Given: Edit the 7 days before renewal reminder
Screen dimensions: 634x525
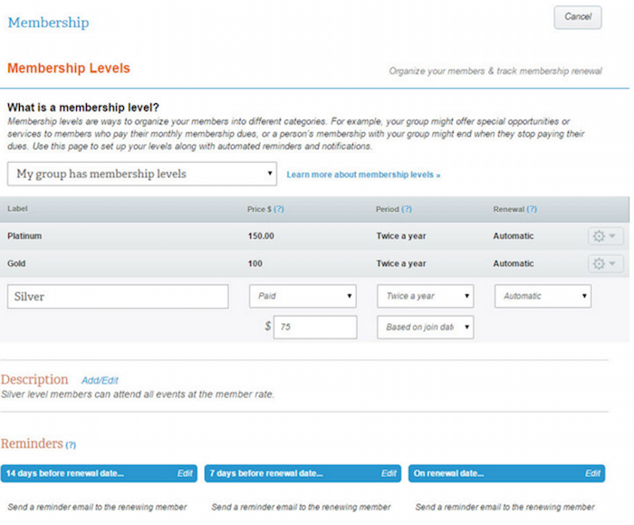Looking at the screenshot, I should 389,473.
